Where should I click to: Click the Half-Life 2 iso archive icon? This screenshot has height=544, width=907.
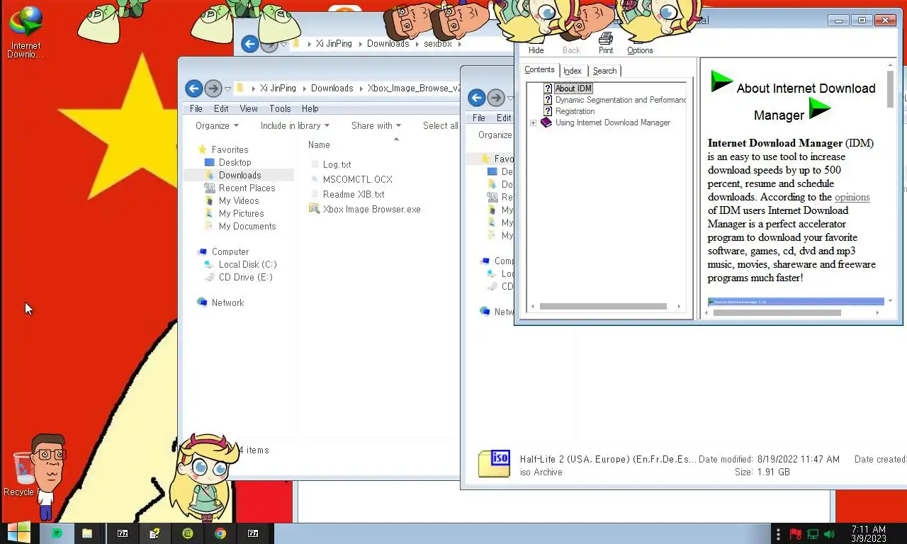(x=494, y=464)
